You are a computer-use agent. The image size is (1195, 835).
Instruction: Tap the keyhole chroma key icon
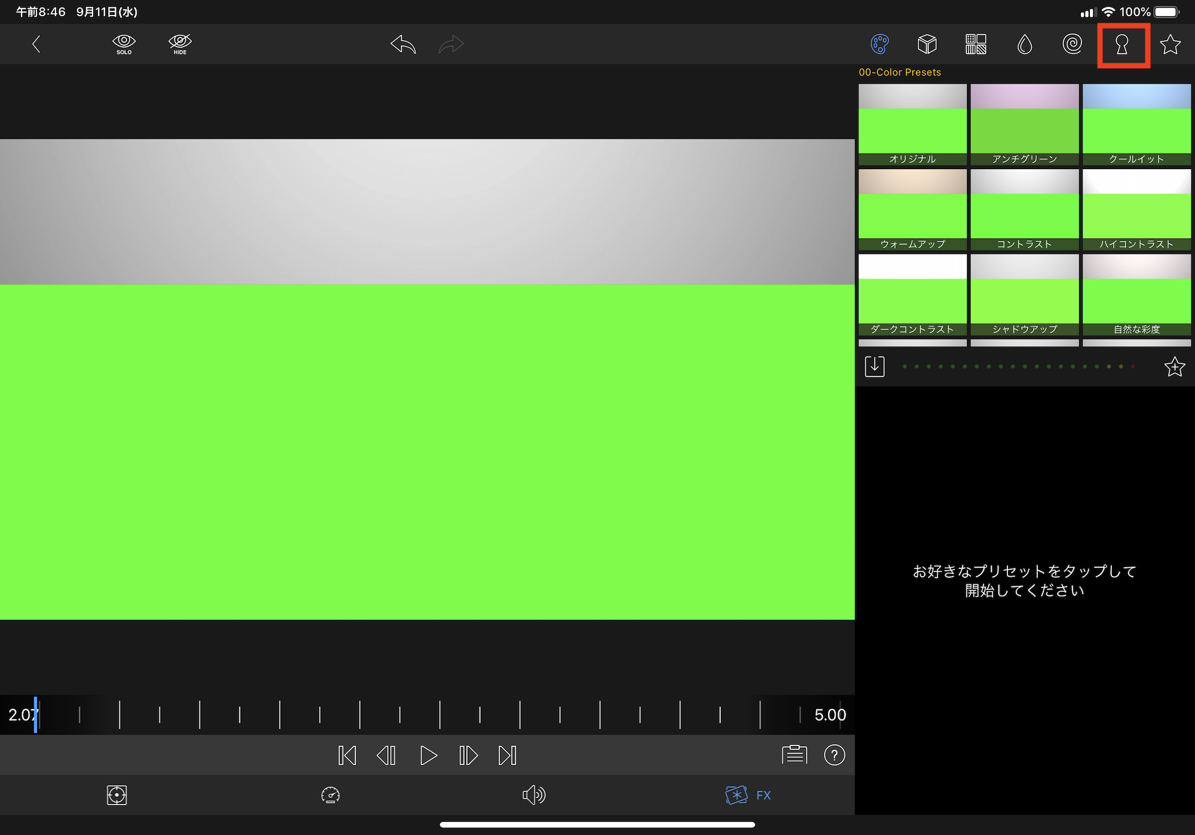pos(1122,45)
